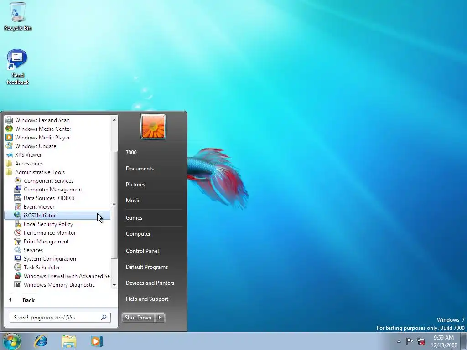467x350 pixels.
Task: Expand Shut Down options arrow
Action: click(x=160, y=318)
